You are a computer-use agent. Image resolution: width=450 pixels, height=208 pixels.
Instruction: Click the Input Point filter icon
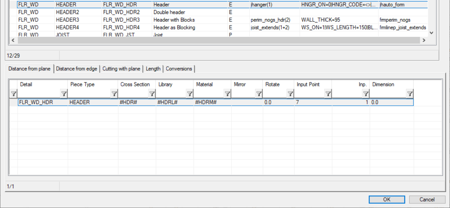point(328,94)
